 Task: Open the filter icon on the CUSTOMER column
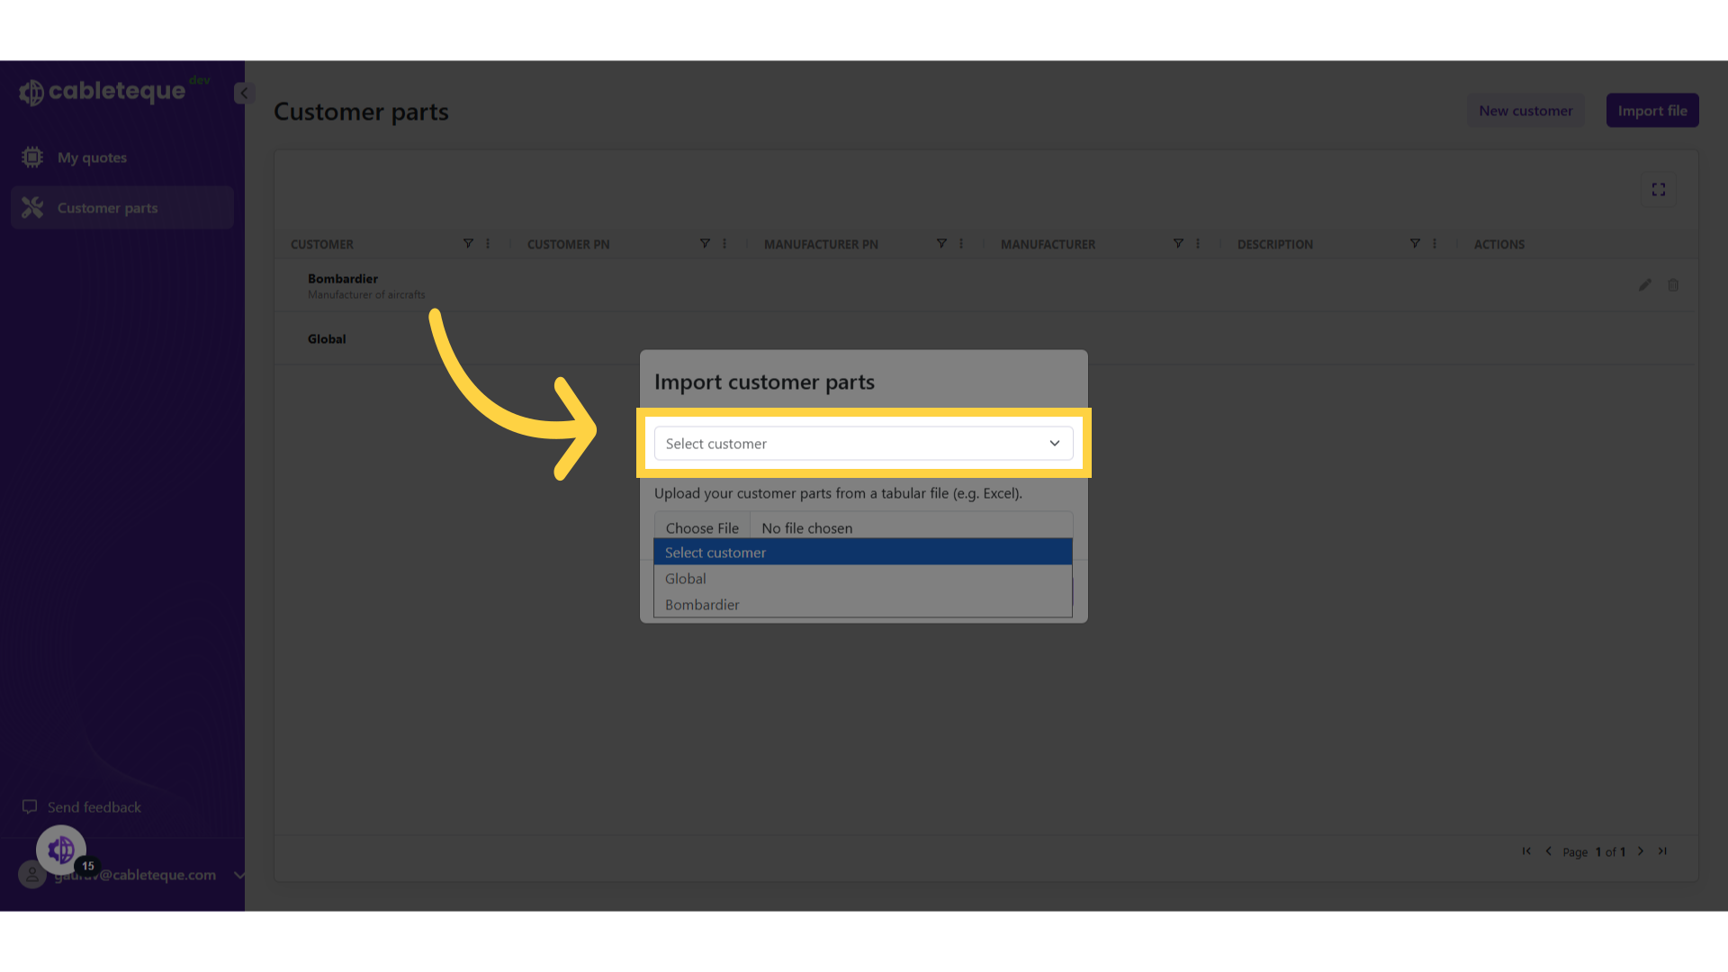468,243
